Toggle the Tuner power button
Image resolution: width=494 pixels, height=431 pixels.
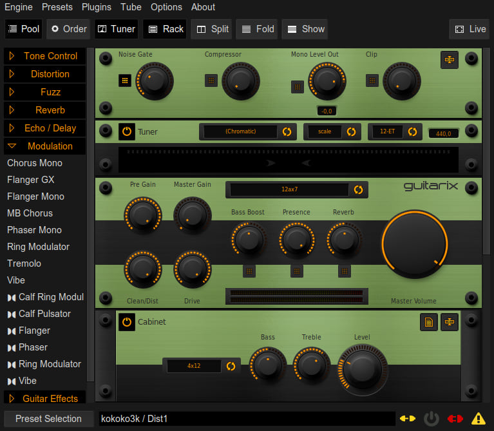tap(127, 131)
